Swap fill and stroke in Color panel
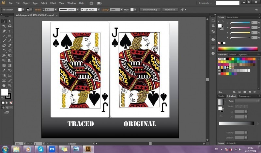The height and width of the screenshot is (153, 261). pos(223,21)
